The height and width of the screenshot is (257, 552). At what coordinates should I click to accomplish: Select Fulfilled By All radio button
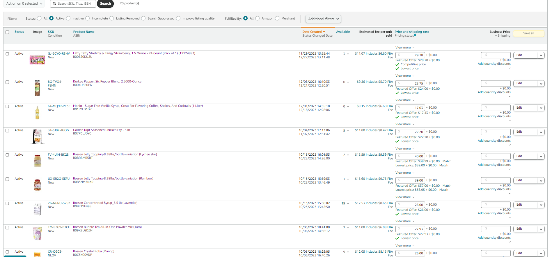246,18
